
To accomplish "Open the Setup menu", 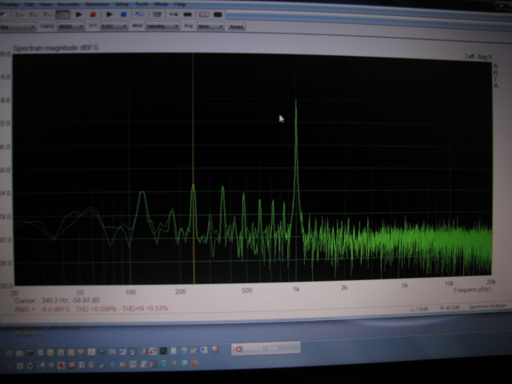I will [x=122, y=4].
